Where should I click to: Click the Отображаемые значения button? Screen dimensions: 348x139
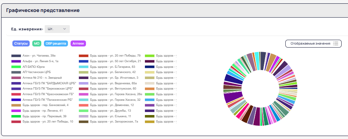coord(313,43)
